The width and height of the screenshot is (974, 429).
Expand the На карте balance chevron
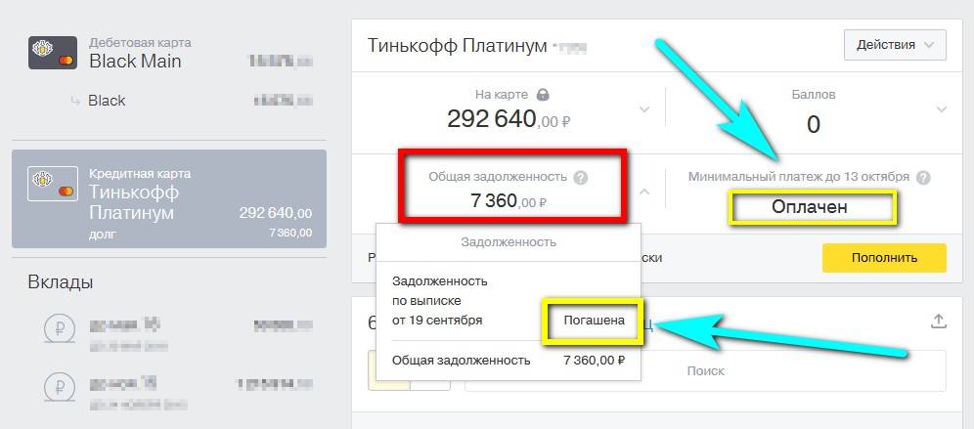click(x=643, y=109)
